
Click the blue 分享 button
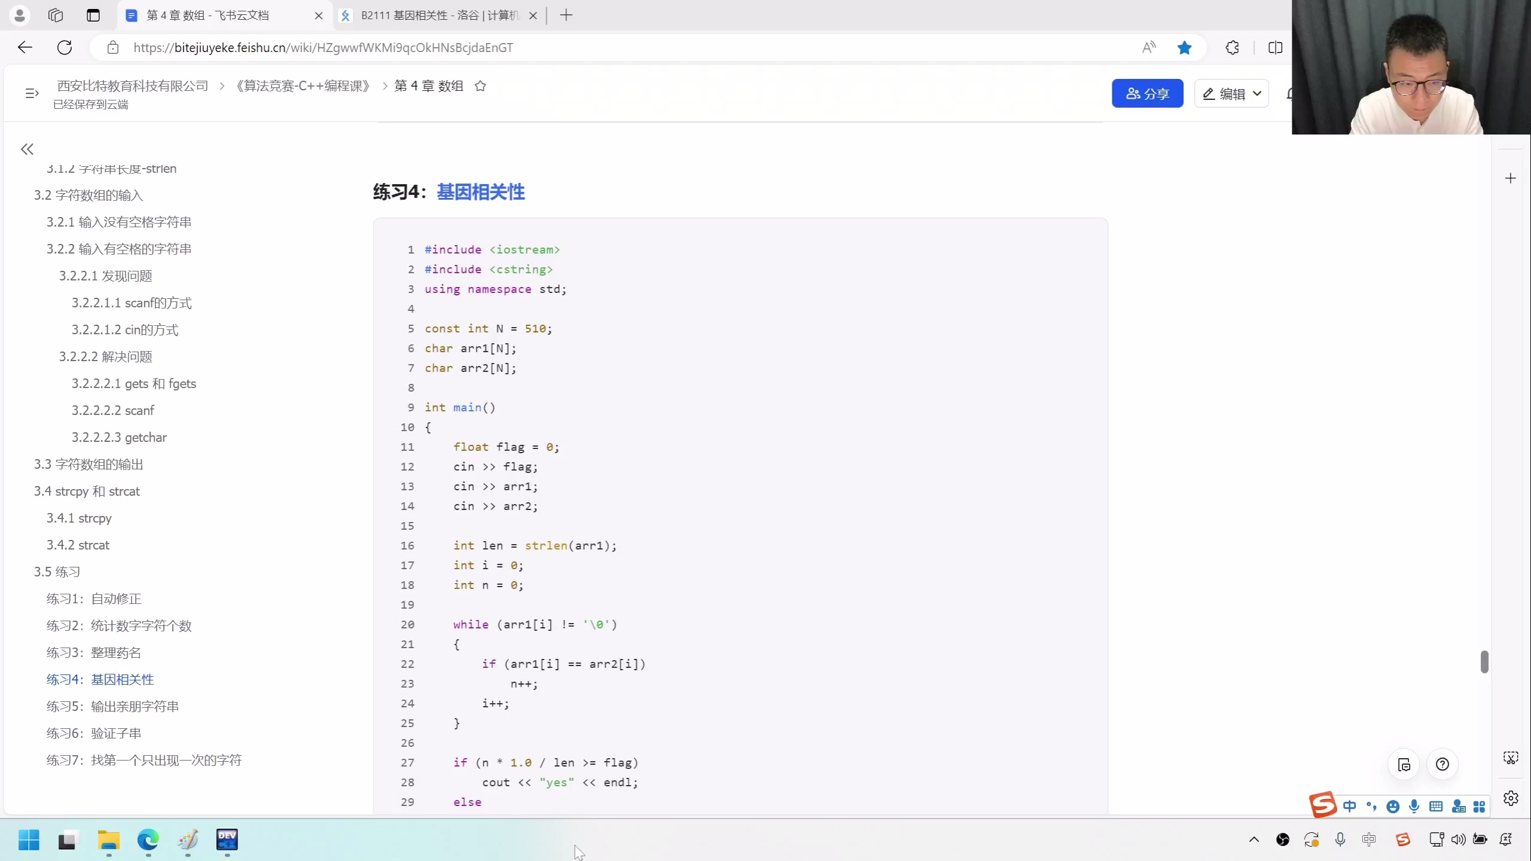(1147, 93)
